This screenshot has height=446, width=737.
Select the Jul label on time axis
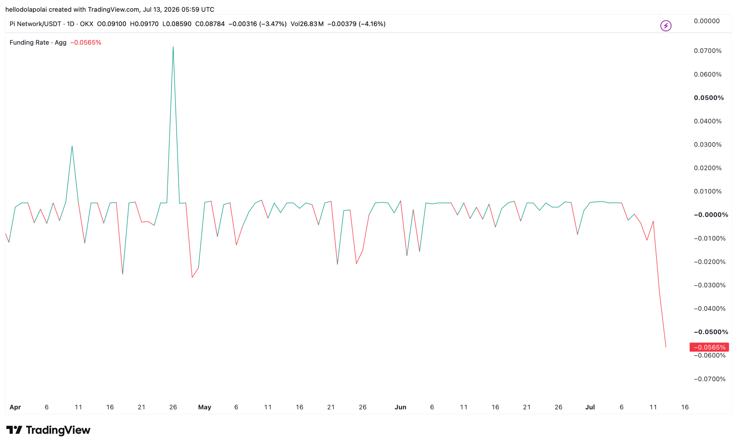pos(590,407)
